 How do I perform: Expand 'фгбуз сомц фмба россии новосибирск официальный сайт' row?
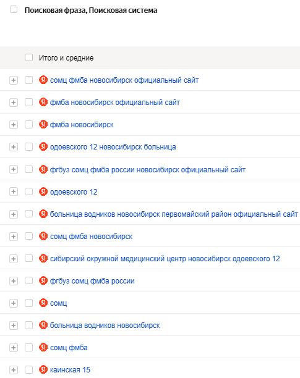pyautogui.click(x=14, y=169)
